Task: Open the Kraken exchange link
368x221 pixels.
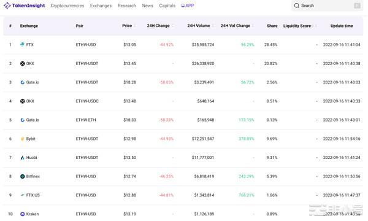Action: pos(33,214)
